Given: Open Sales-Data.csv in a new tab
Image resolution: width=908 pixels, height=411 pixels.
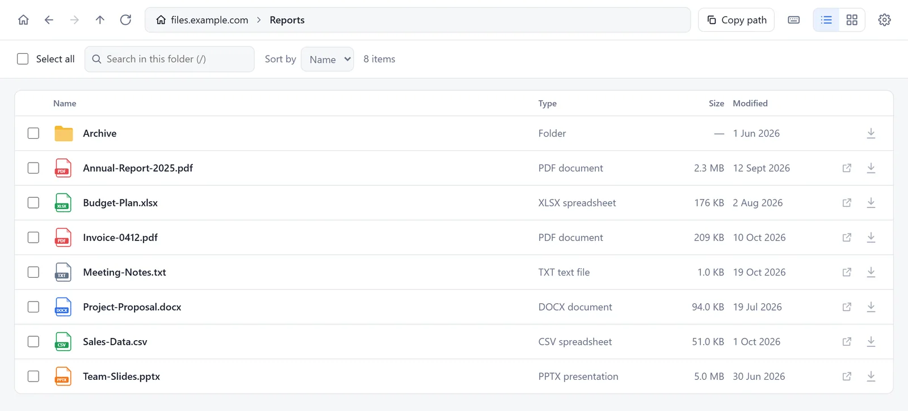Looking at the screenshot, I should tap(847, 341).
